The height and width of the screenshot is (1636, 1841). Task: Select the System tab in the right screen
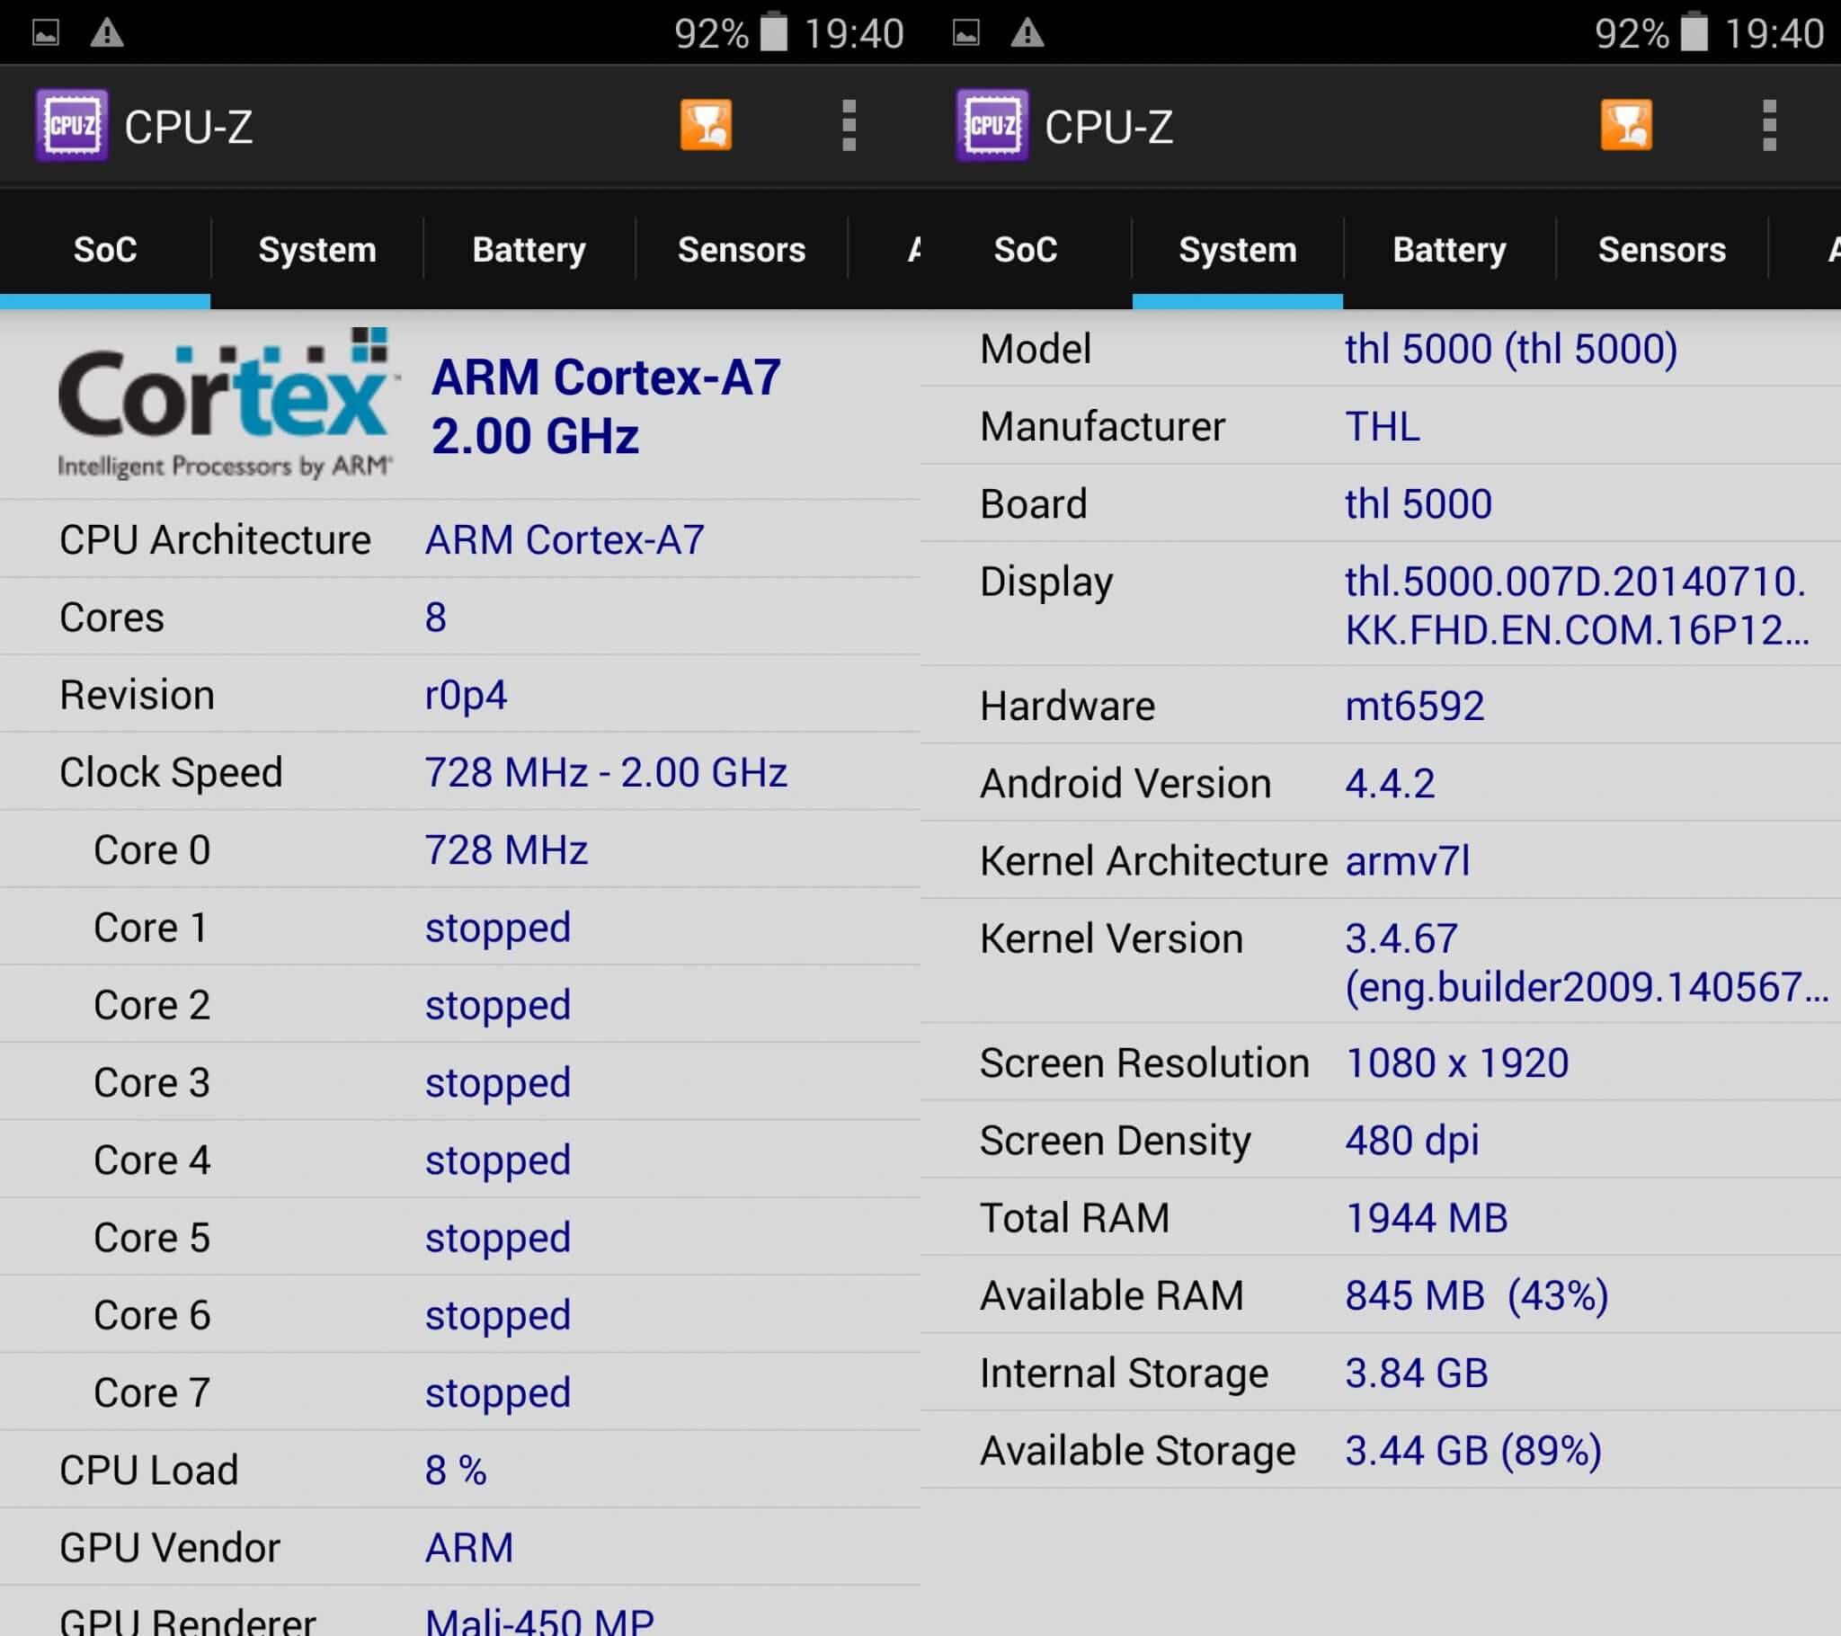[x=1238, y=250]
